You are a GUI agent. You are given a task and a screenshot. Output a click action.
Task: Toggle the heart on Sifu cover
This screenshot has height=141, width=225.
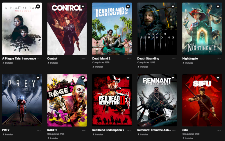pyautogui.click(x=218, y=78)
